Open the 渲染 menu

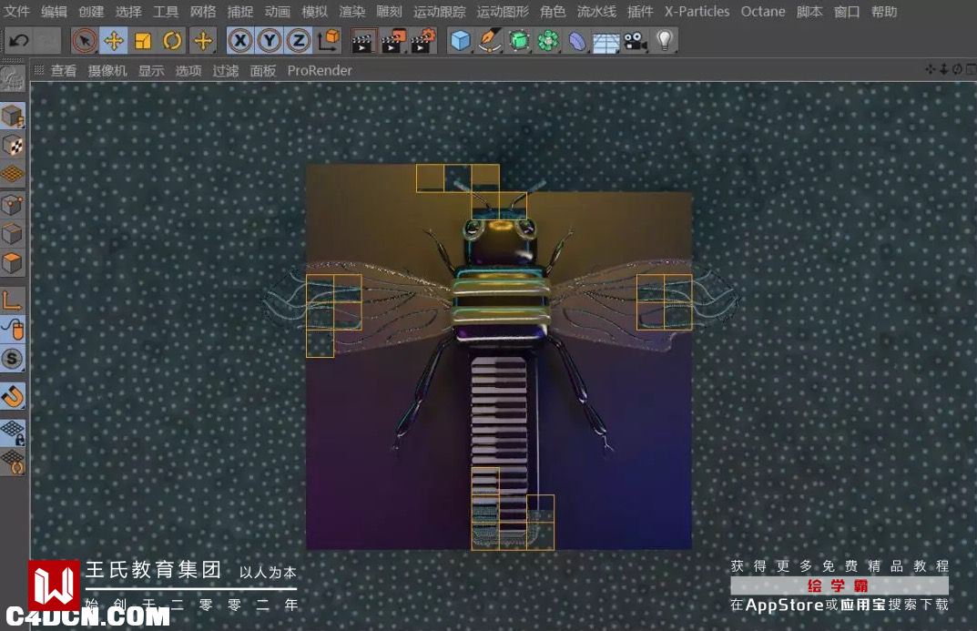(x=352, y=11)
